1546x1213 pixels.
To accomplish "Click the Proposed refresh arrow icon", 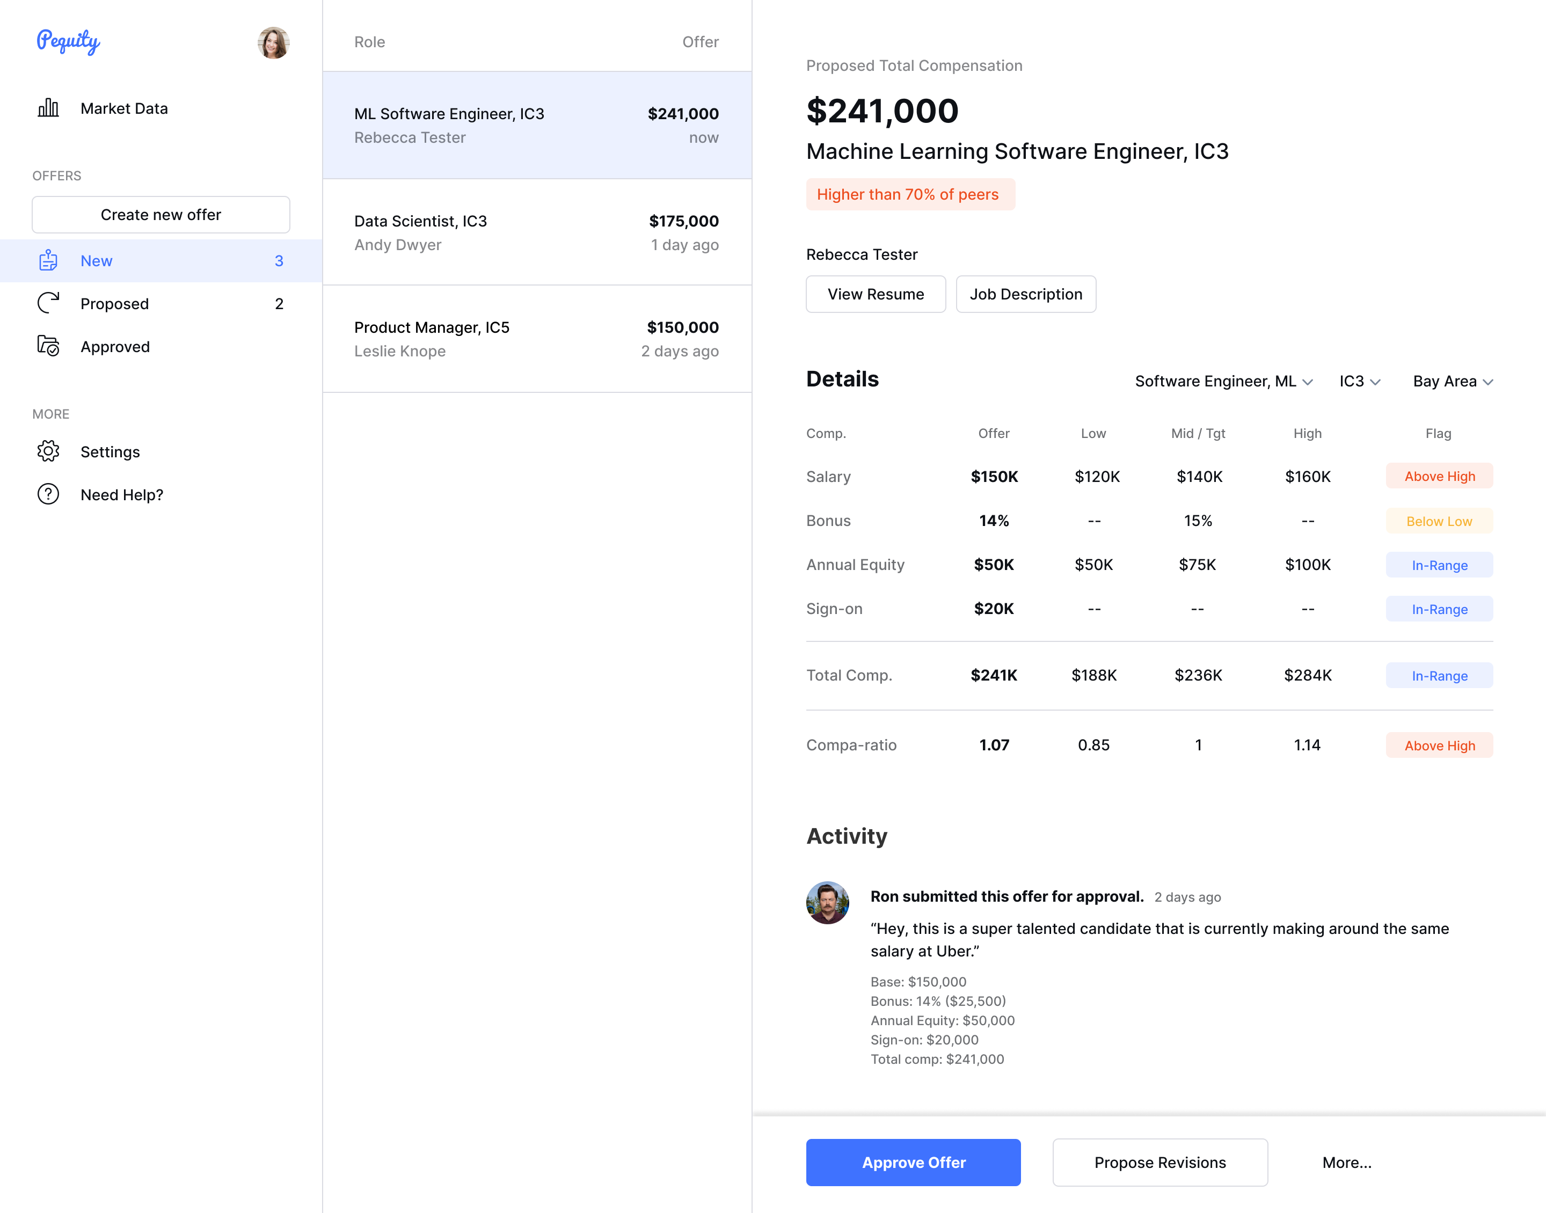I will point(48,303).
